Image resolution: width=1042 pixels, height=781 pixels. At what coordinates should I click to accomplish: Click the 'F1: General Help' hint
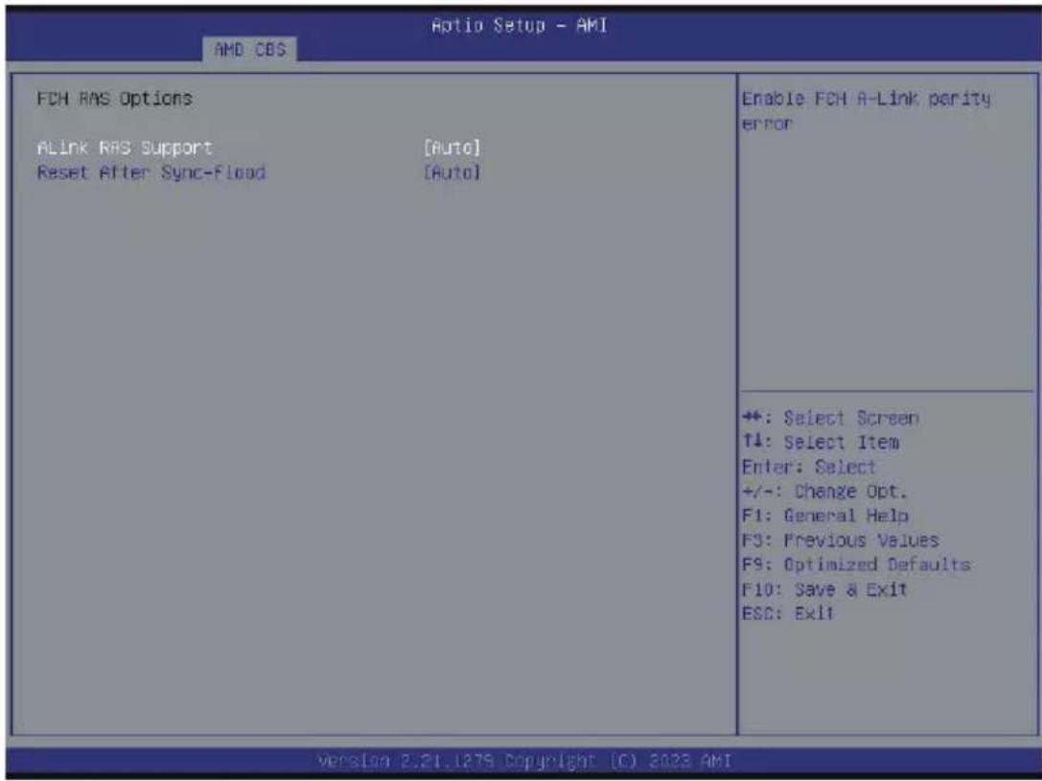click(x=824, y=516)
